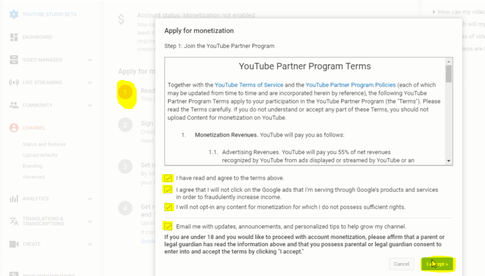The image size is (485, 276).
Task: Click 'Monetization Revenues.' bold text
Action: tap(226, 135)
